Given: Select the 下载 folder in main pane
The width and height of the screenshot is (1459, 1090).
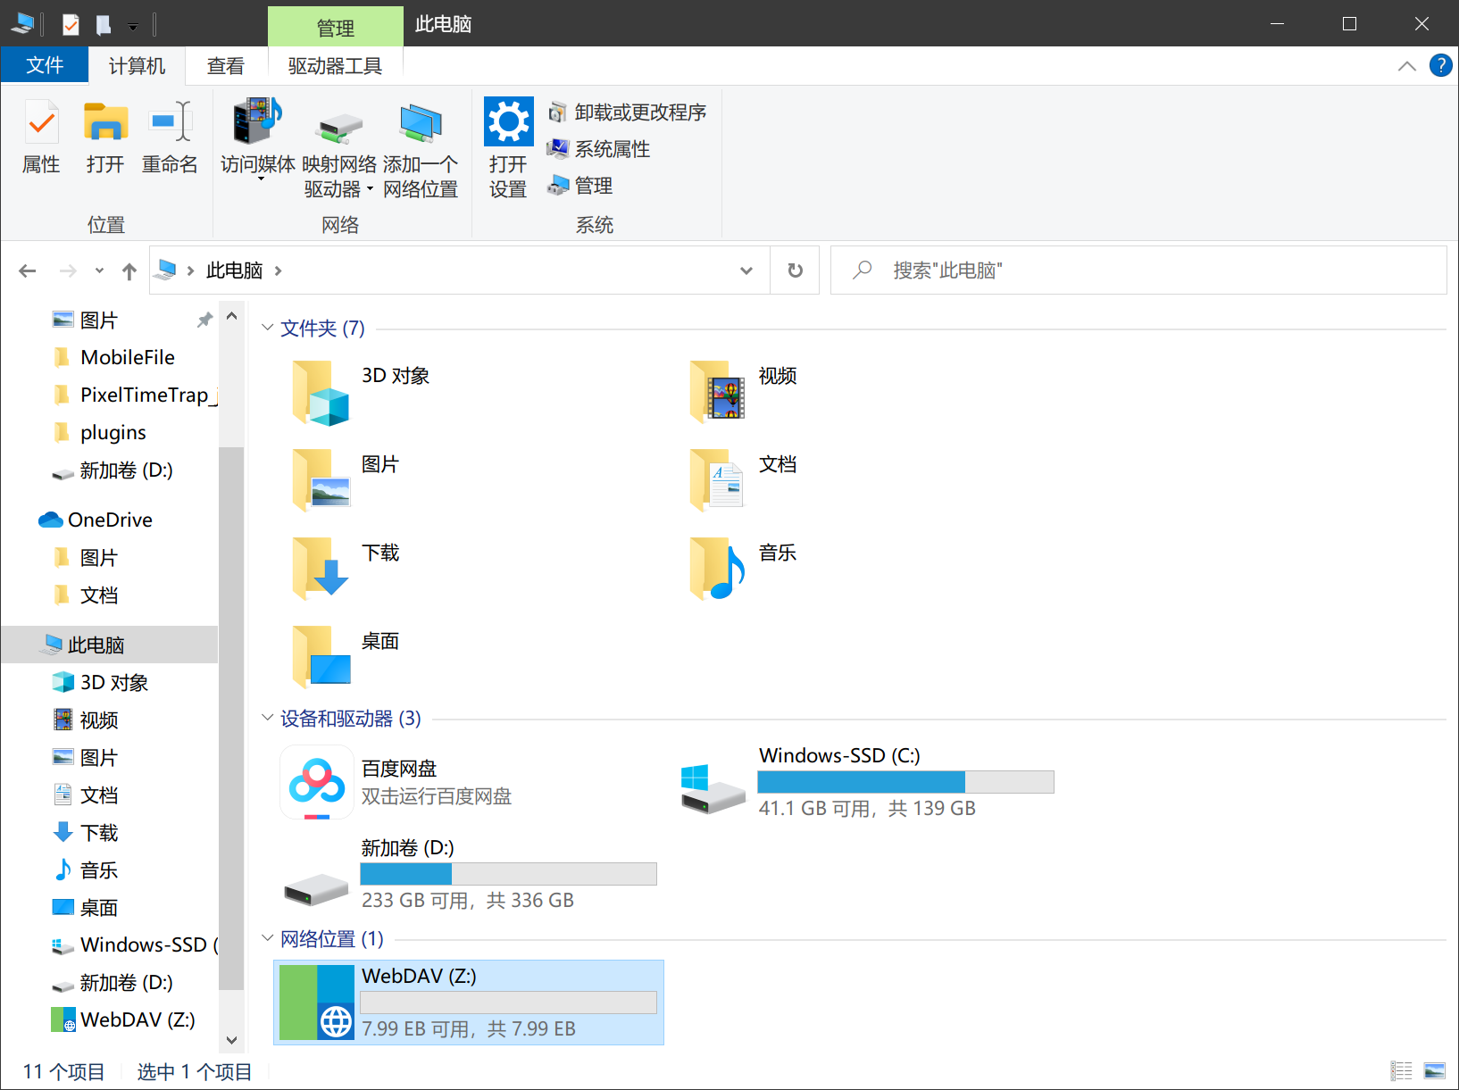Looking at the screenshot, I should (345, 569).
